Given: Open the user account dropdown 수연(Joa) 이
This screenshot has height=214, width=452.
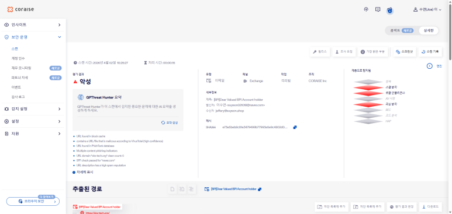Looking at the screenshot, I should [x=427, y=9].
